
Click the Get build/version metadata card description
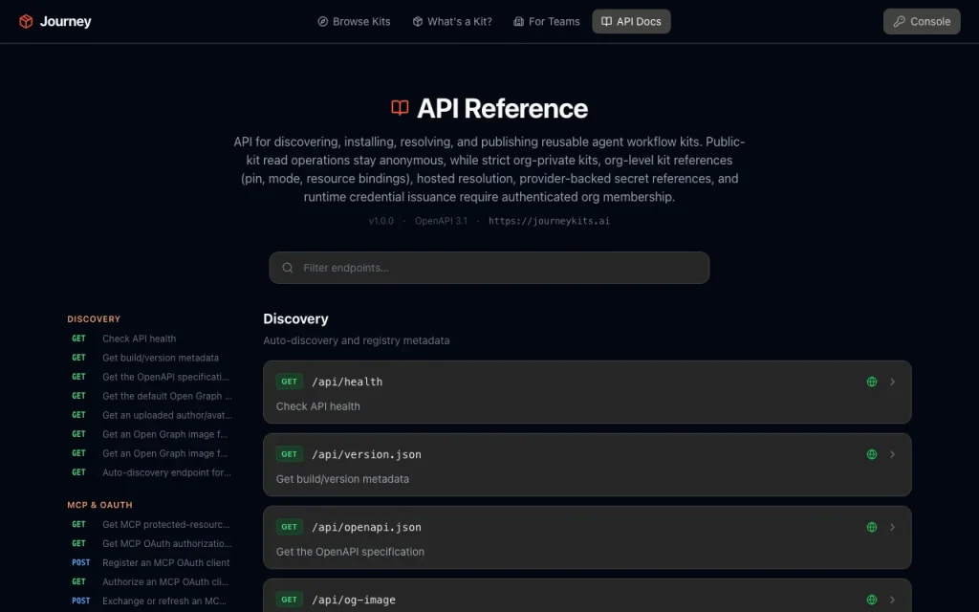point(343,479)
